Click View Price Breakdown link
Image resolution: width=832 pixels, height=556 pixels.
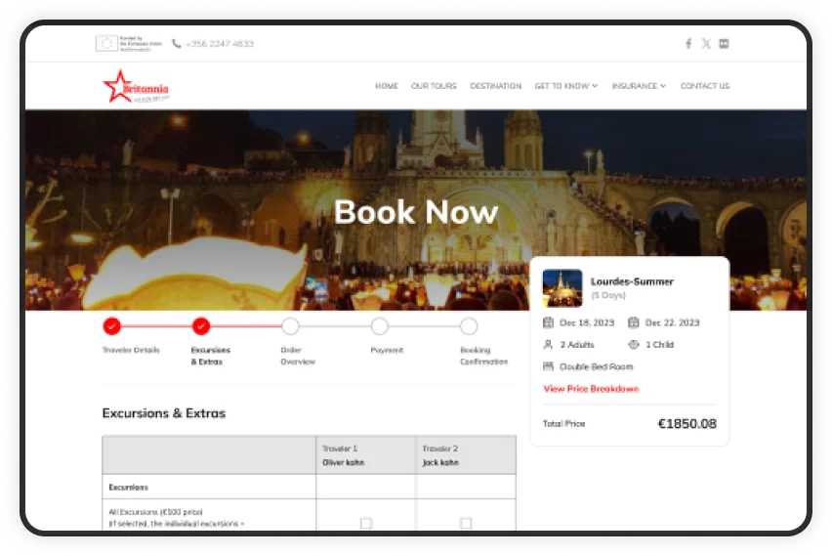tap(591, 389)
